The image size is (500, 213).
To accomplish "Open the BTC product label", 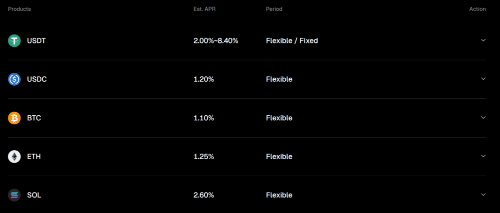I will pyautogui.click(x=35, y=118).
